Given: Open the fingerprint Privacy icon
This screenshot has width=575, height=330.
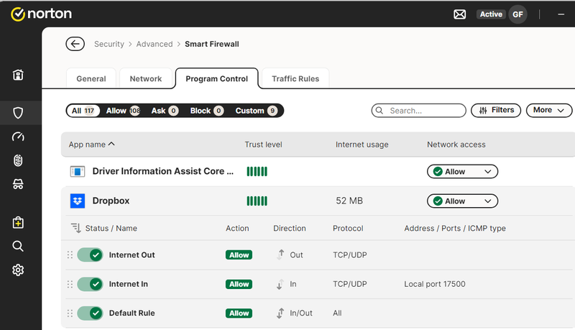Looking at the screenshot, I should [x=19, y=160].
